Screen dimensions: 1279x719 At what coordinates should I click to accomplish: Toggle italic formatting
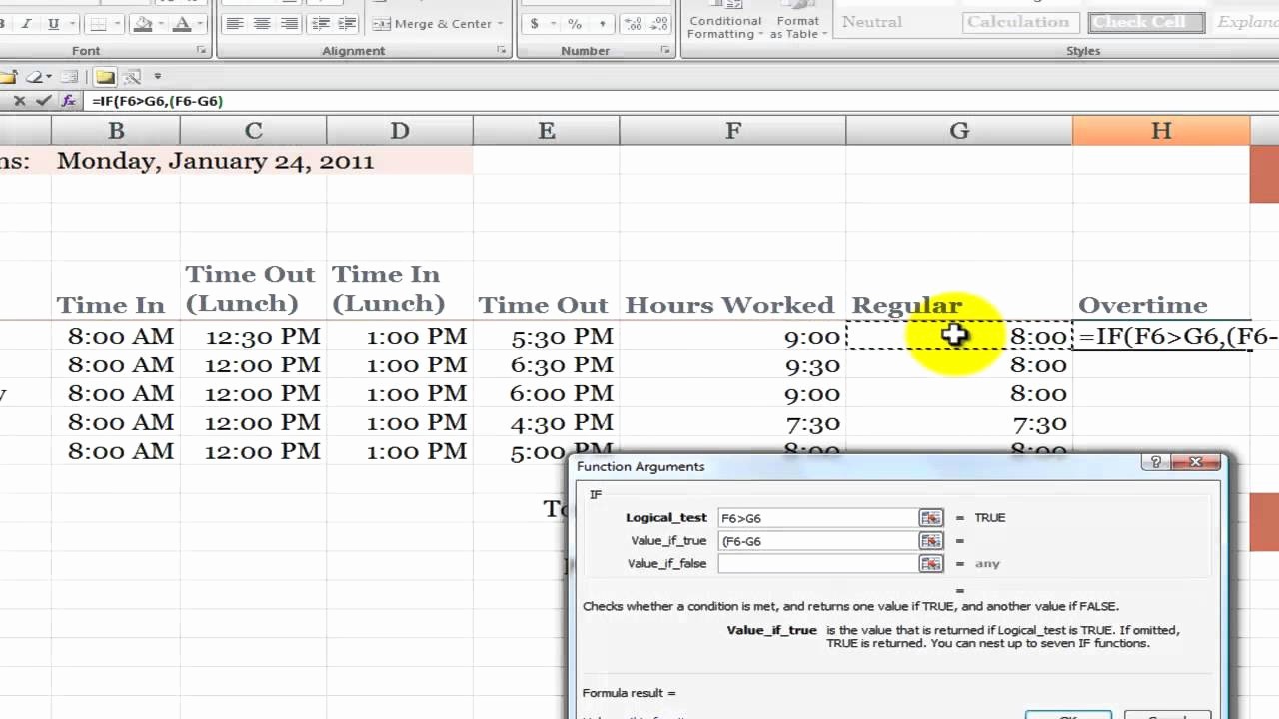point(26,23)
